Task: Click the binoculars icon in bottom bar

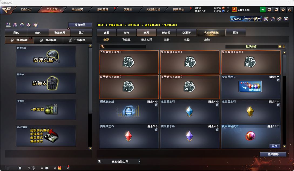Action: [x=20, y=168]
